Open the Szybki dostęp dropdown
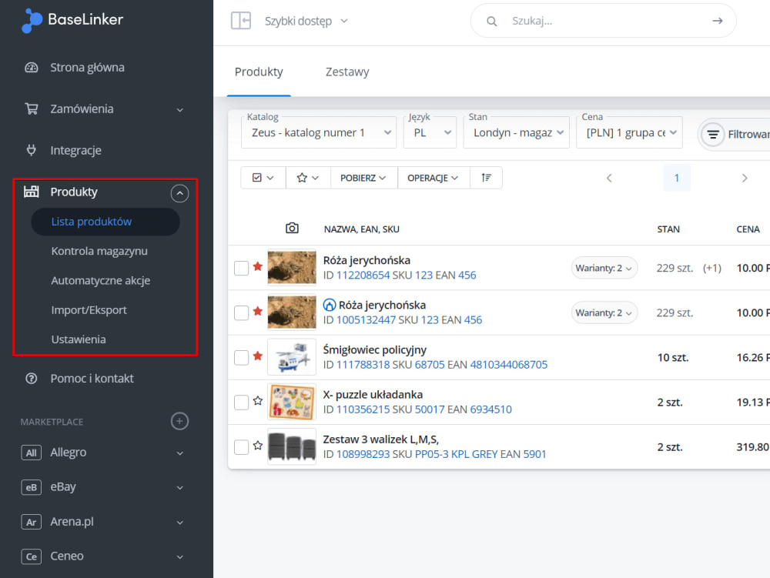This screenshot has height=578, width=770. 306,21
